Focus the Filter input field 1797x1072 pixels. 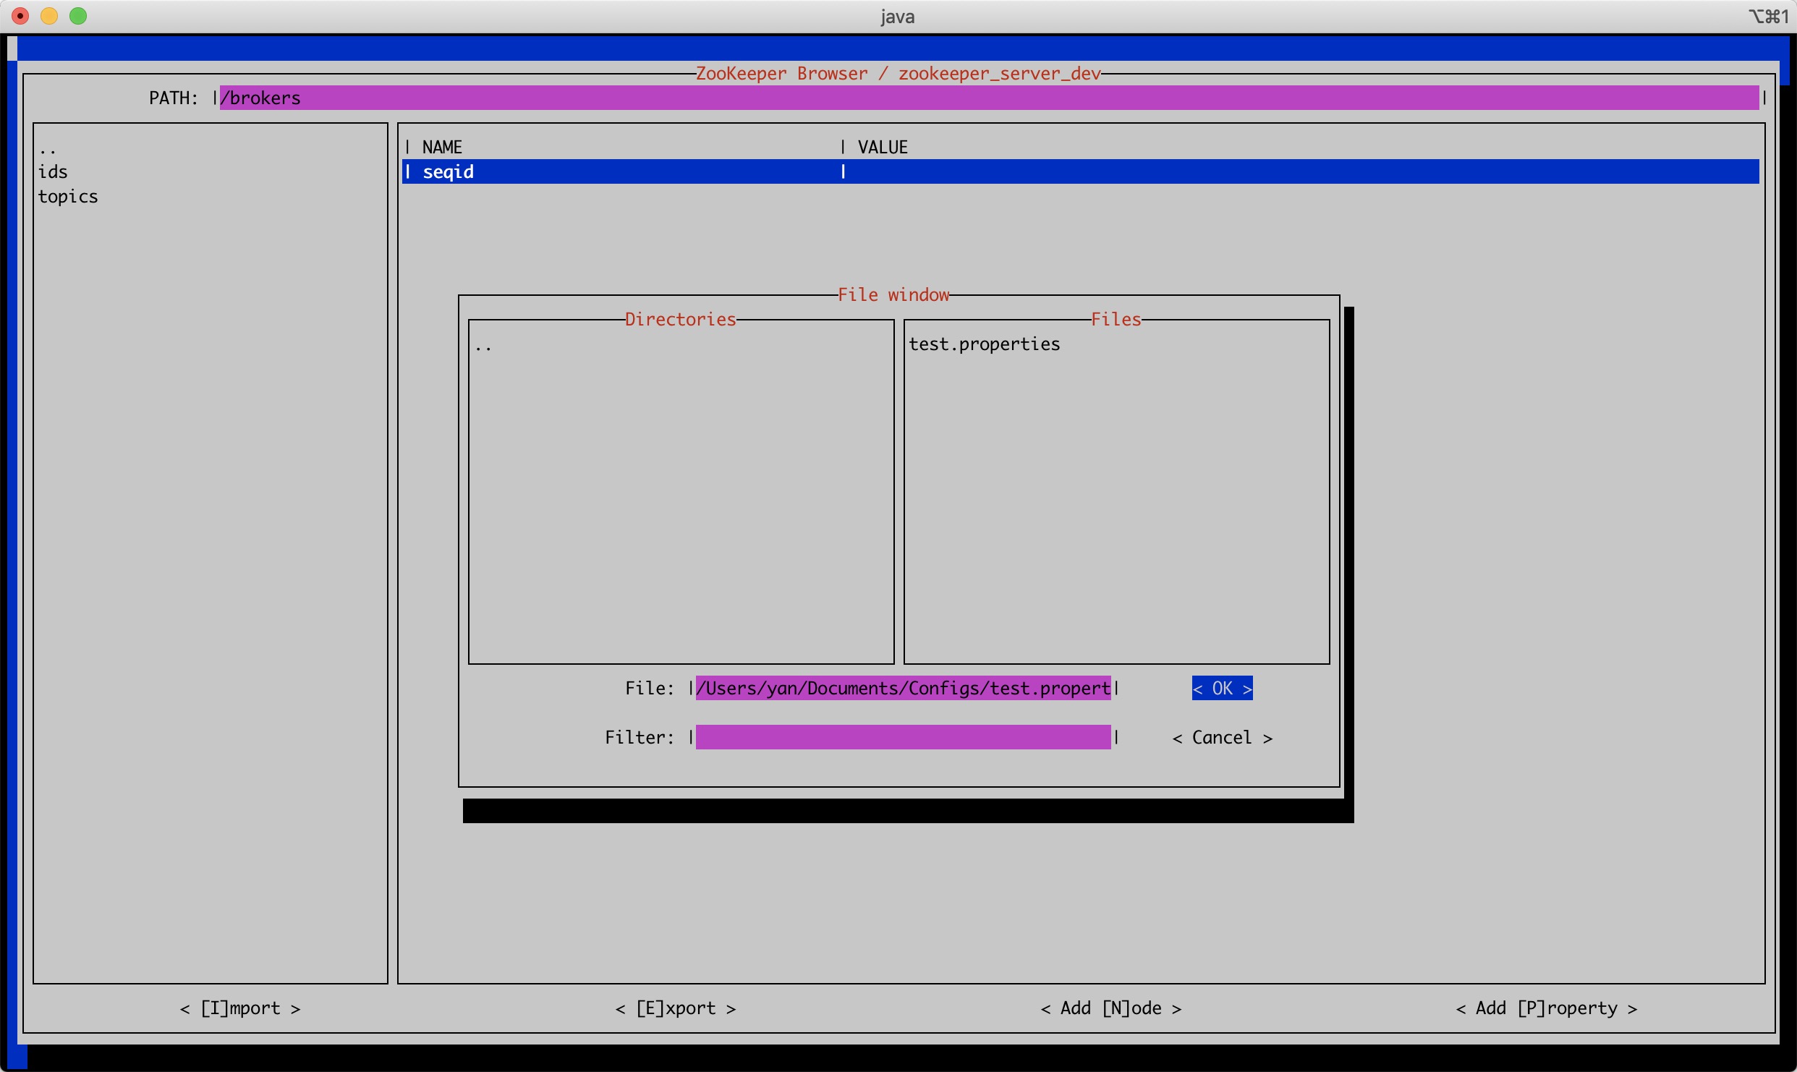(902, 737)
